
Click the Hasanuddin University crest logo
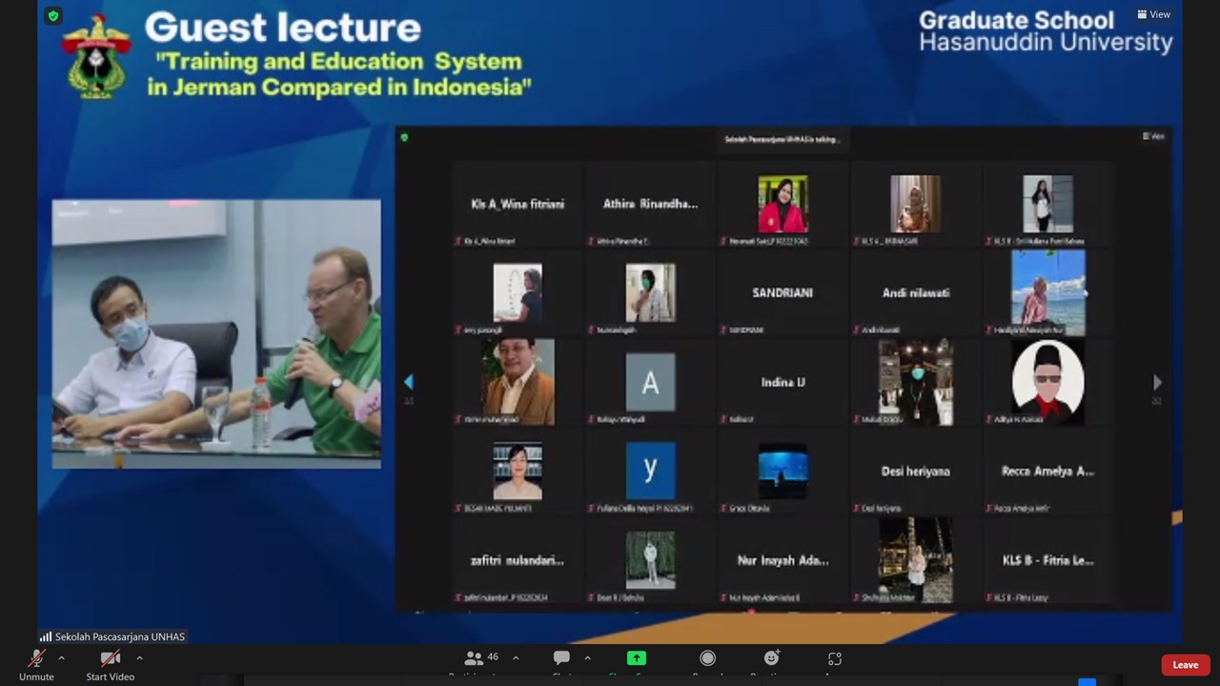click(x=96, y=55)
